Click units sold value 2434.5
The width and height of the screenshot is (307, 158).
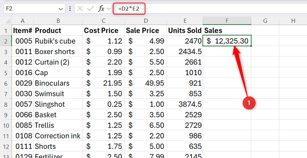[x=185, y=52]
